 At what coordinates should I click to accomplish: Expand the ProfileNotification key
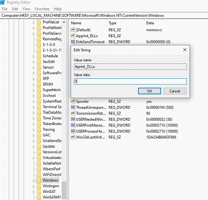[33, 28]
